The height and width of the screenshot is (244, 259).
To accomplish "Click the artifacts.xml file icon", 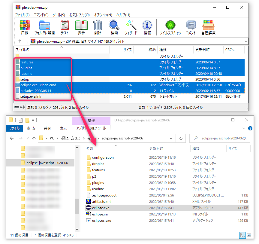I will [x=89, y=201].
